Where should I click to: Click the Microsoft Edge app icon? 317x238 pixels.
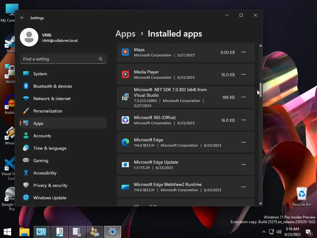[125, 142]
